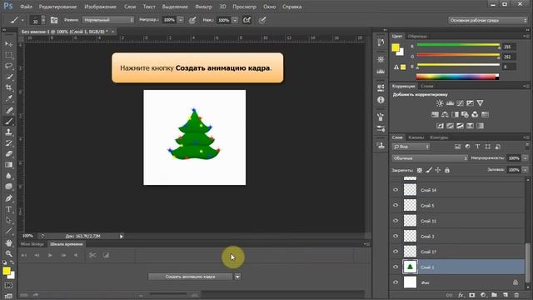Select the Clone Stamp tool

(9, 132)
